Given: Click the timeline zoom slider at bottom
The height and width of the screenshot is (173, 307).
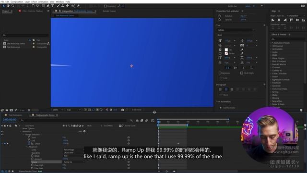Looking at the screenshot, I should click(x=166, y=171).
